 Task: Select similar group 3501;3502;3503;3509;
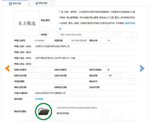coord(71,35)
